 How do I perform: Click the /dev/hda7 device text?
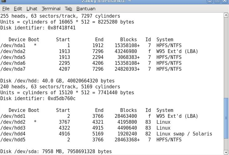(13, 69)
